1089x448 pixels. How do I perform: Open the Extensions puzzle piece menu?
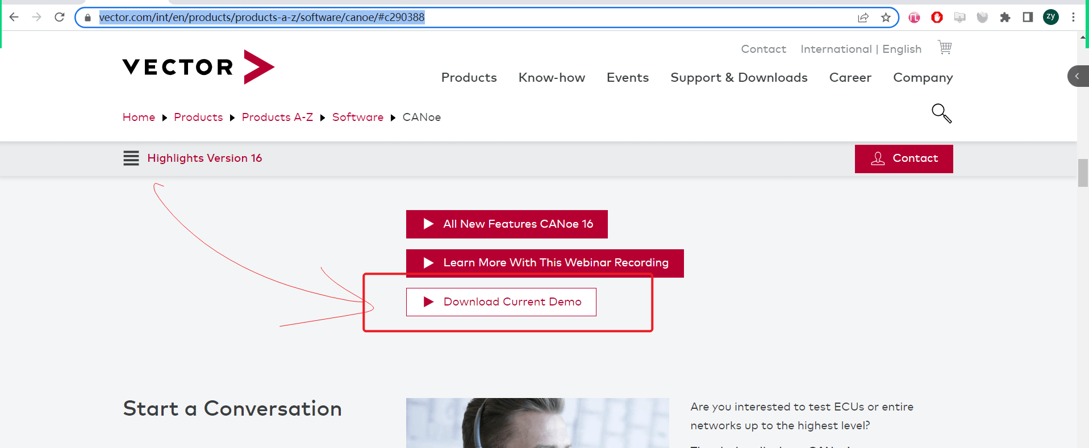(x=1005, y=18)
